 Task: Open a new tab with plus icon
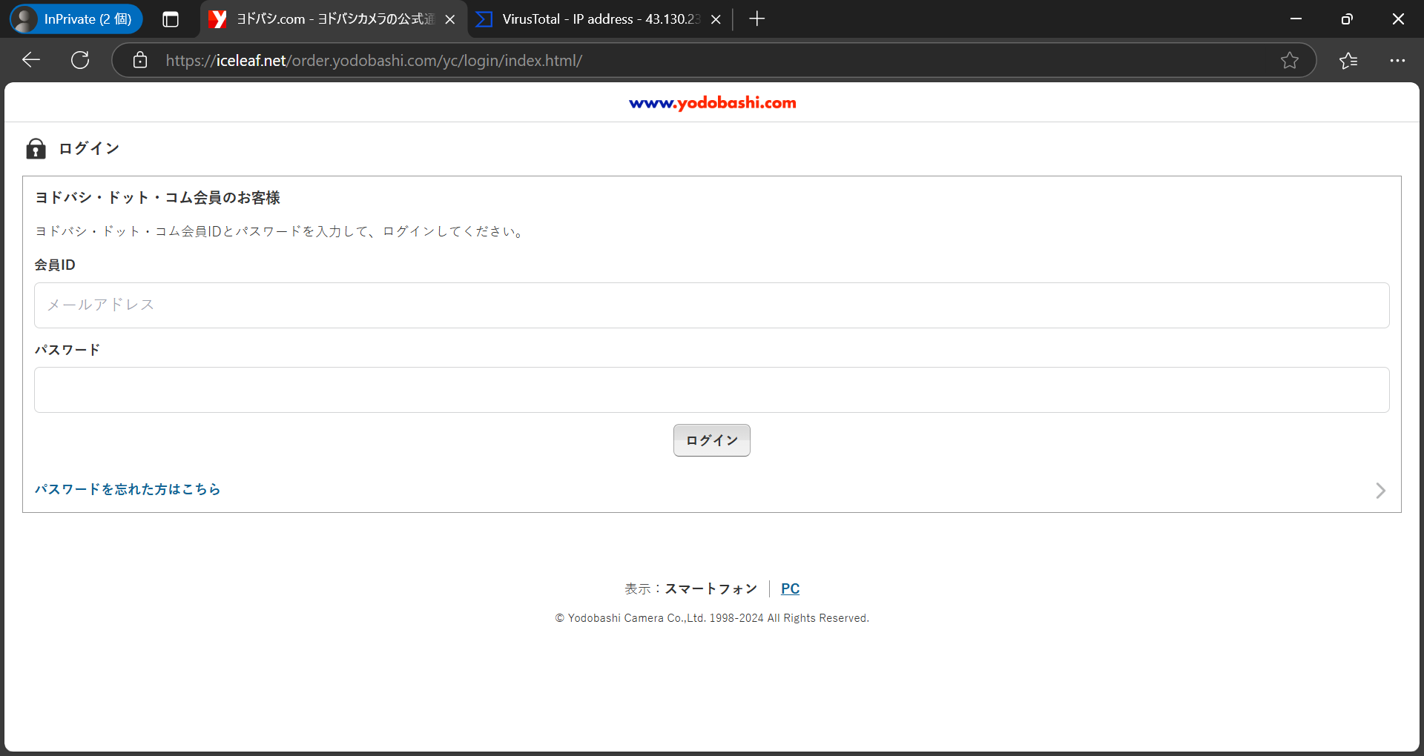tap(756, 19)
